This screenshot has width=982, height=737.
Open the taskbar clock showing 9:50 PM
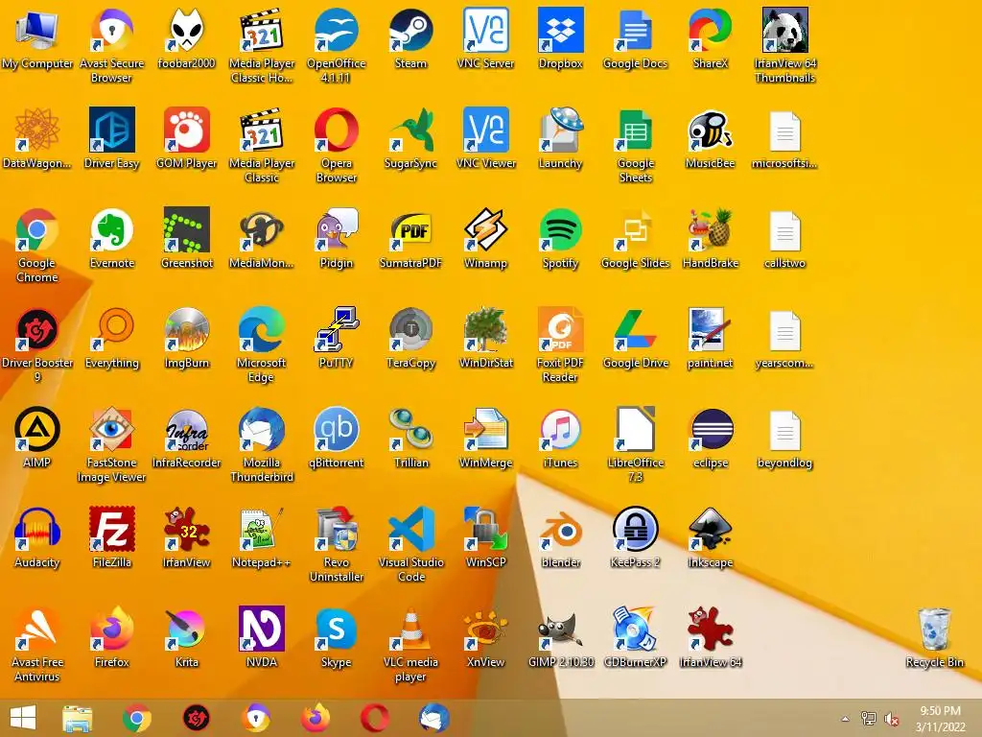click(x=940, y=719)
